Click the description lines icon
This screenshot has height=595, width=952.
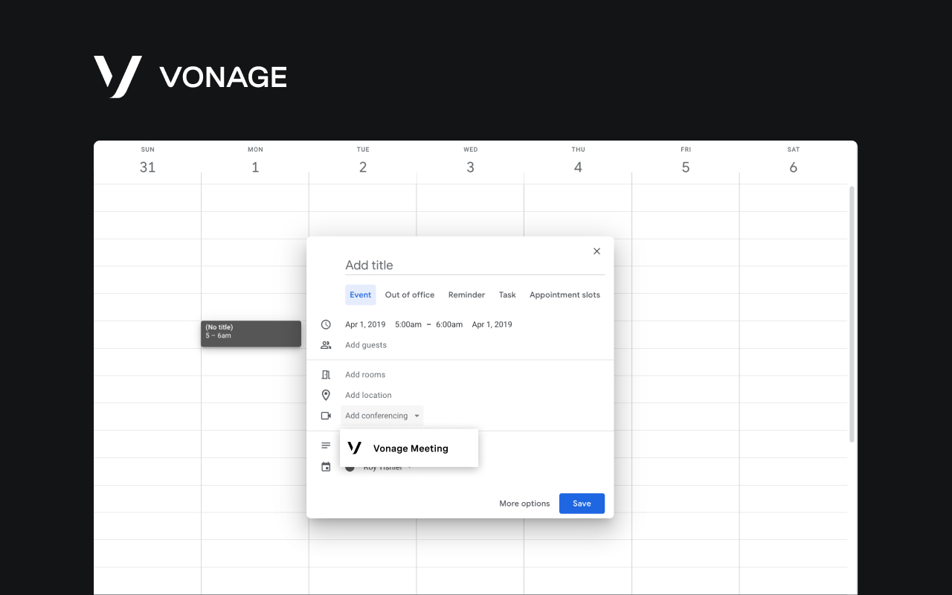[x=326, y=446]
